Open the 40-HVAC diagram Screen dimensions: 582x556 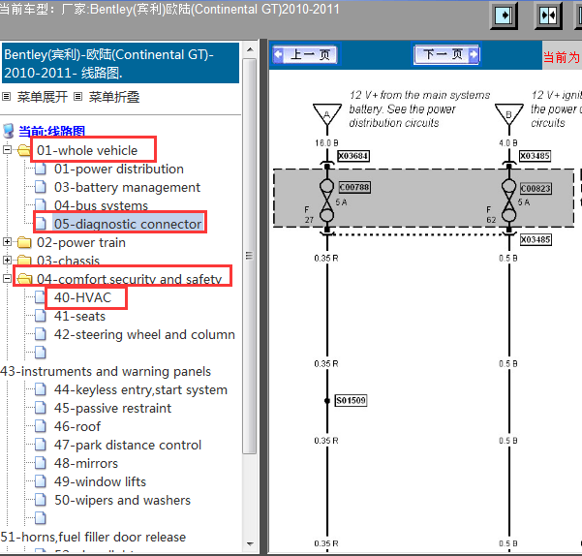[x=82, y=297]
